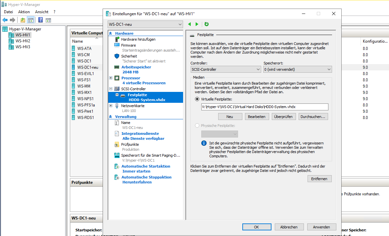The width and height of the screenshot is (389, 236).
Task: Collapse the Verwaltung section
Action: coord(111,117)
